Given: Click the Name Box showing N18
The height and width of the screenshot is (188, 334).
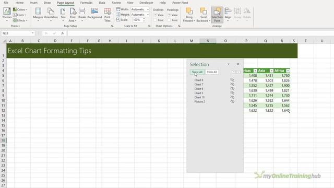Looking at the screenshot, I should coord(16,33).
